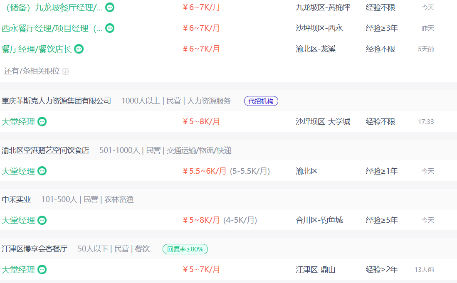This screenshot has width=457, height=283.
Task: Click chat bubble beside 餐厅经理/餐饮店长
Action: 79,49
